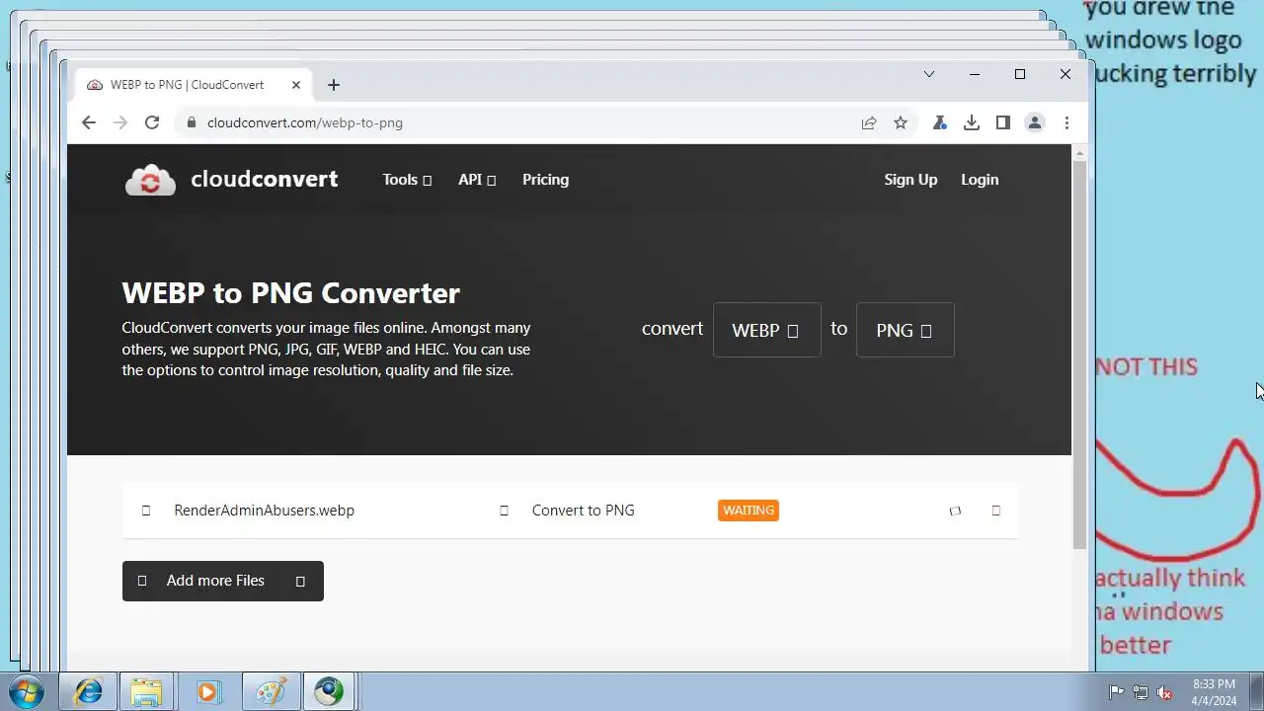This screenshot has width=1264, height=711.
Task: Open the Chrome three-dot menu
Action: [1066, 122]
